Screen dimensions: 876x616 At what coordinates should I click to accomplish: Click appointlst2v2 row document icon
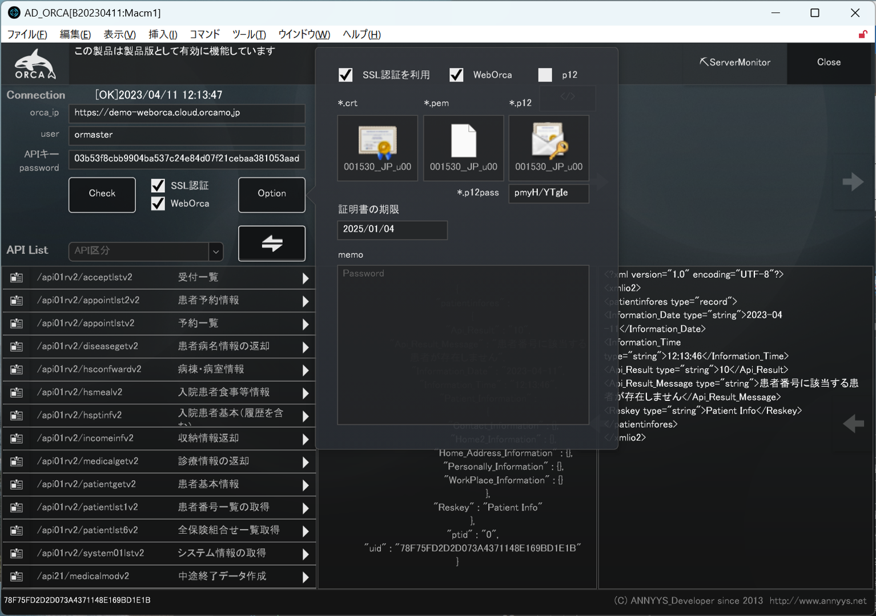point(17,301)
